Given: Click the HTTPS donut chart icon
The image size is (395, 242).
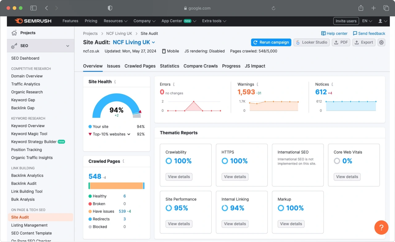Looking at the screenshot, I should pyautogui.click(x=225, y=161).
